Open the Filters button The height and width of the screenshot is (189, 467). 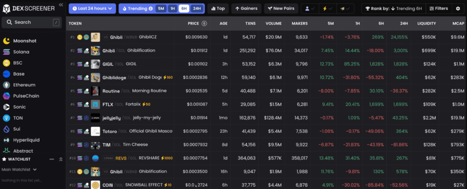point(438,8)
